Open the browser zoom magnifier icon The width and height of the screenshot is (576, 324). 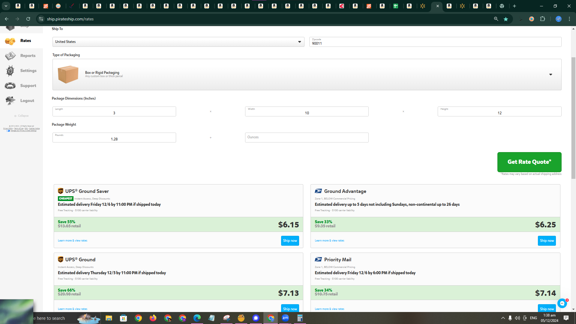click(496, 19)
